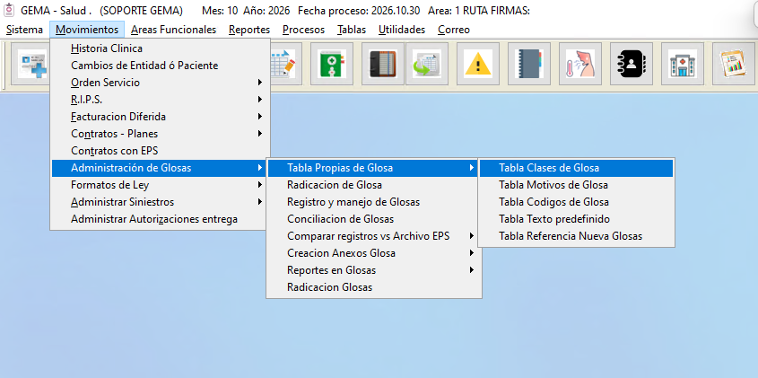Choose Cambios de Entidad ó Paciente
758x378 pixels.
160,66
